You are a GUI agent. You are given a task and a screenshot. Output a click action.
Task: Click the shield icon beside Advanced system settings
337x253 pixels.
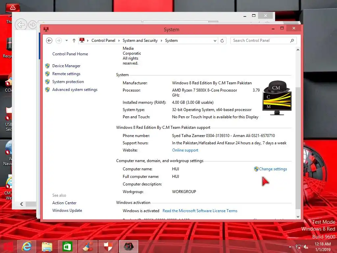pyautogui.click(x=47, y=90)
